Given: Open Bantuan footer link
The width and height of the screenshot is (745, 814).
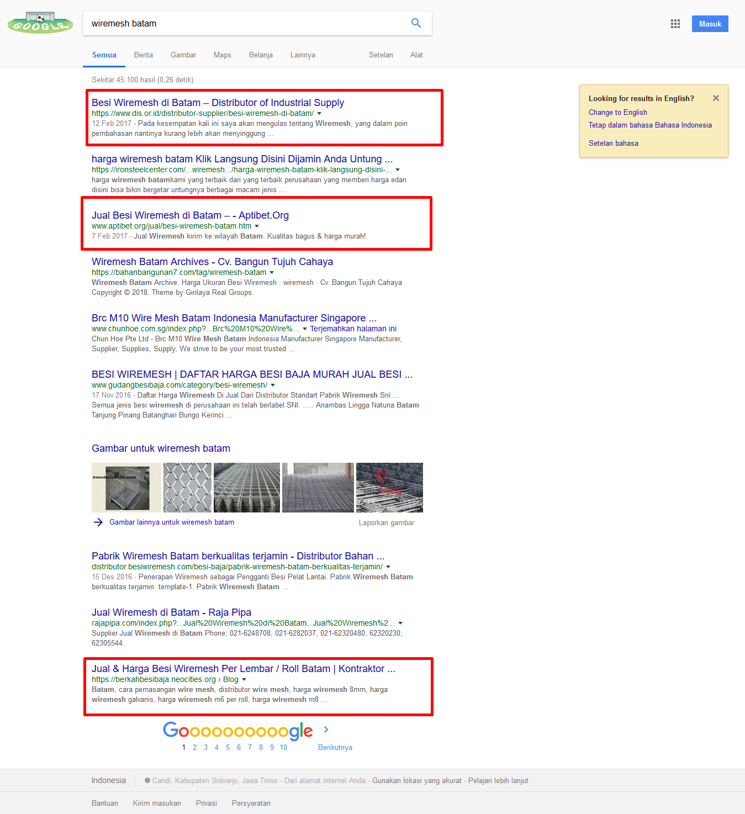Looking at the screenshot, I should pyautogui.click(x=105, y=804).
